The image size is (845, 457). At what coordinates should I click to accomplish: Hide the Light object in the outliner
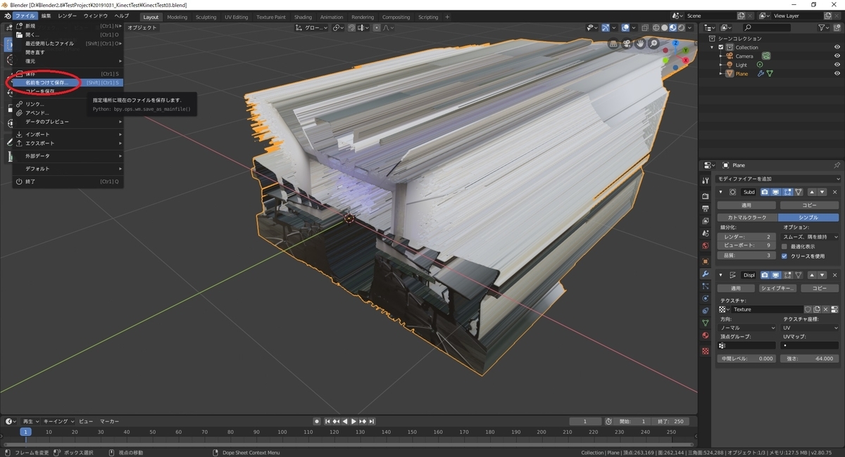[837, 65]
